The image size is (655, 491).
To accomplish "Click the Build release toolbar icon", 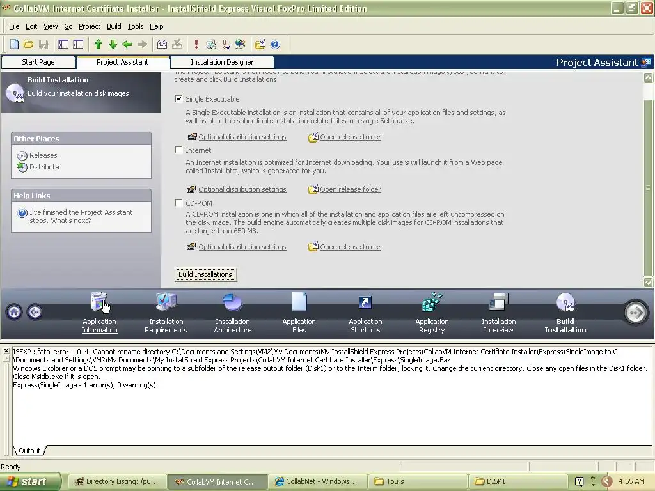I will pos(162,44).
